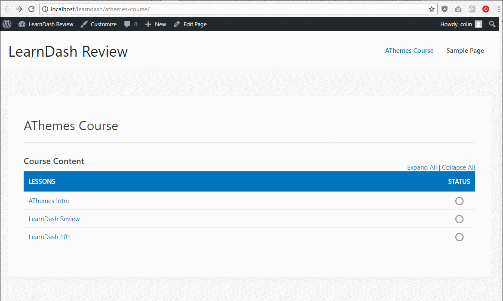Open the admin bar search magnifier
The height and width of the screenshot is (301, 503).
tap(492, 24)
